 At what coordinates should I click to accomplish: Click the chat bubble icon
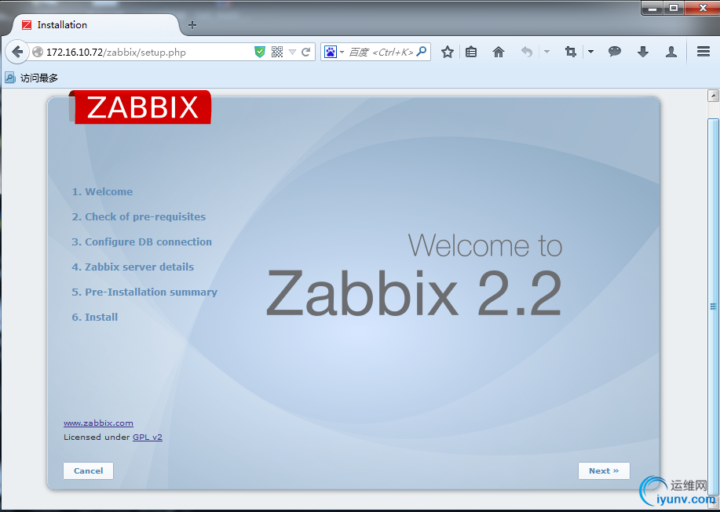coord(614,51)
